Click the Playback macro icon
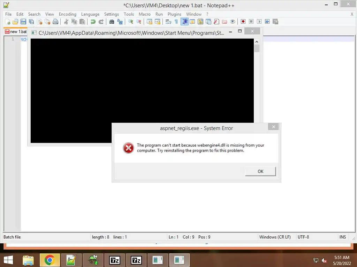Screen dimensions: 357x267 point(259,22)
